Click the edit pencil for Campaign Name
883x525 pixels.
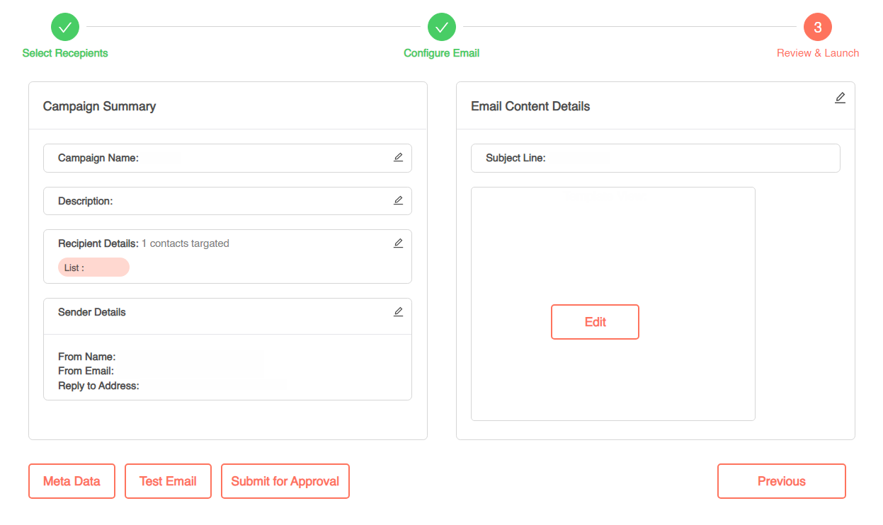point(398,157)
